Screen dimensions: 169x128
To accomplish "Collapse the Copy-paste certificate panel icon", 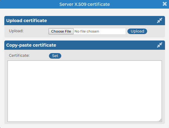I will coord(160,45).
